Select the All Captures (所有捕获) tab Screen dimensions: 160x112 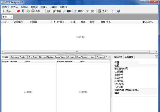click(129, 57)
